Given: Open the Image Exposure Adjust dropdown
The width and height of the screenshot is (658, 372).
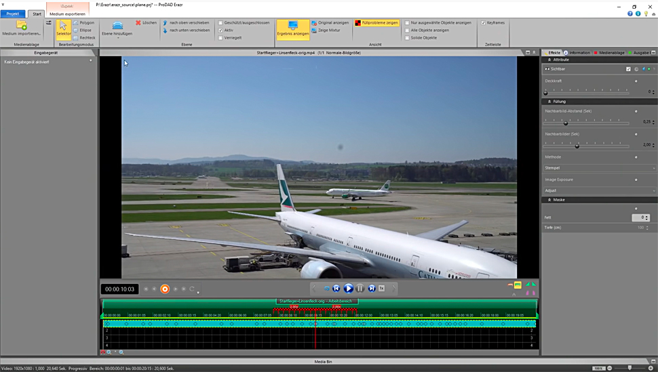Looking at the screenshot, I should point(599,190).
